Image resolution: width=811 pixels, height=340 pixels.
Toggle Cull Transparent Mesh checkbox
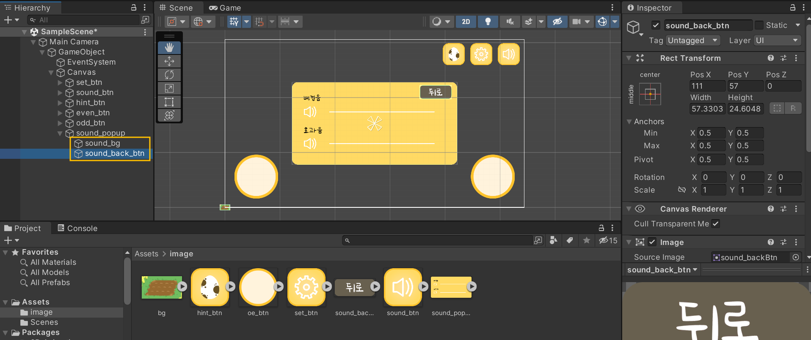715,224
